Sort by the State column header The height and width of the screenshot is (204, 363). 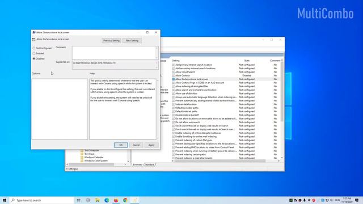click(247, 61)
